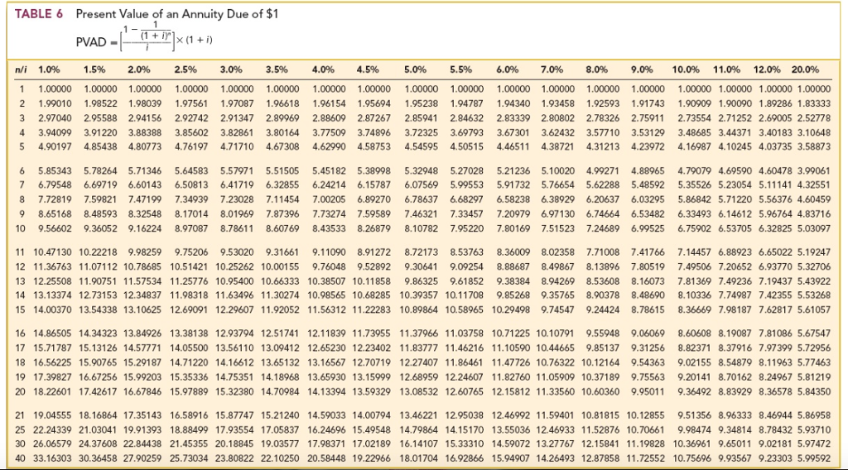Select the 4.0% column header
This screenshot has height=470, width=848.
click(323, 70)
